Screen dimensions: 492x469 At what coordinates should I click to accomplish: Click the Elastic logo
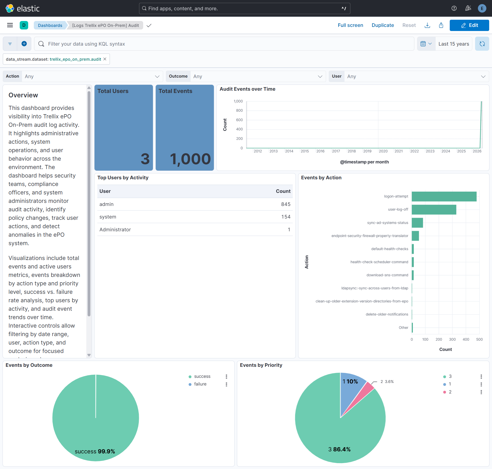tap(23, 8)
